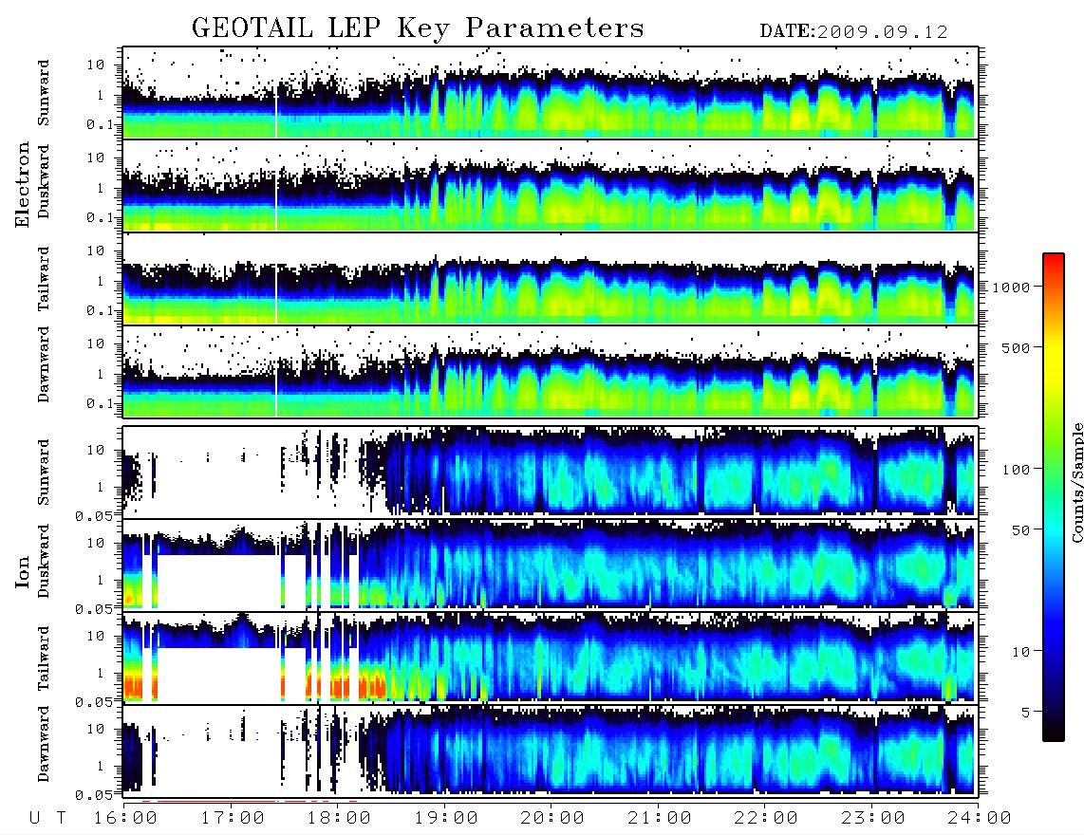This screenshot has width=1084, height=835.
Task: Click the 17:00 time tick label
Action: point(233,818)
